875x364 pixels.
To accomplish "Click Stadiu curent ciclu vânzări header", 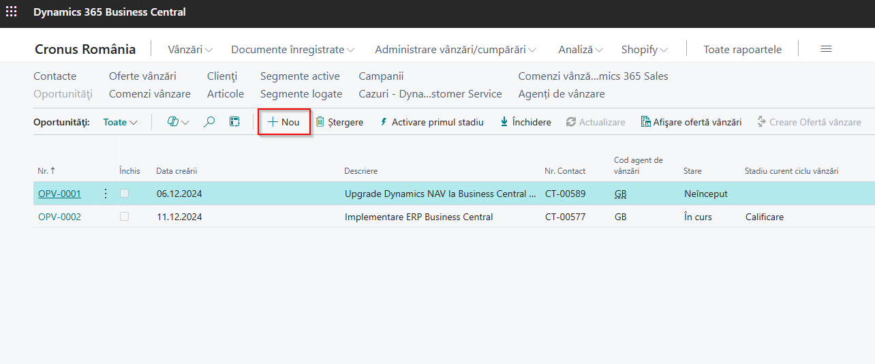I will point(792,171).
